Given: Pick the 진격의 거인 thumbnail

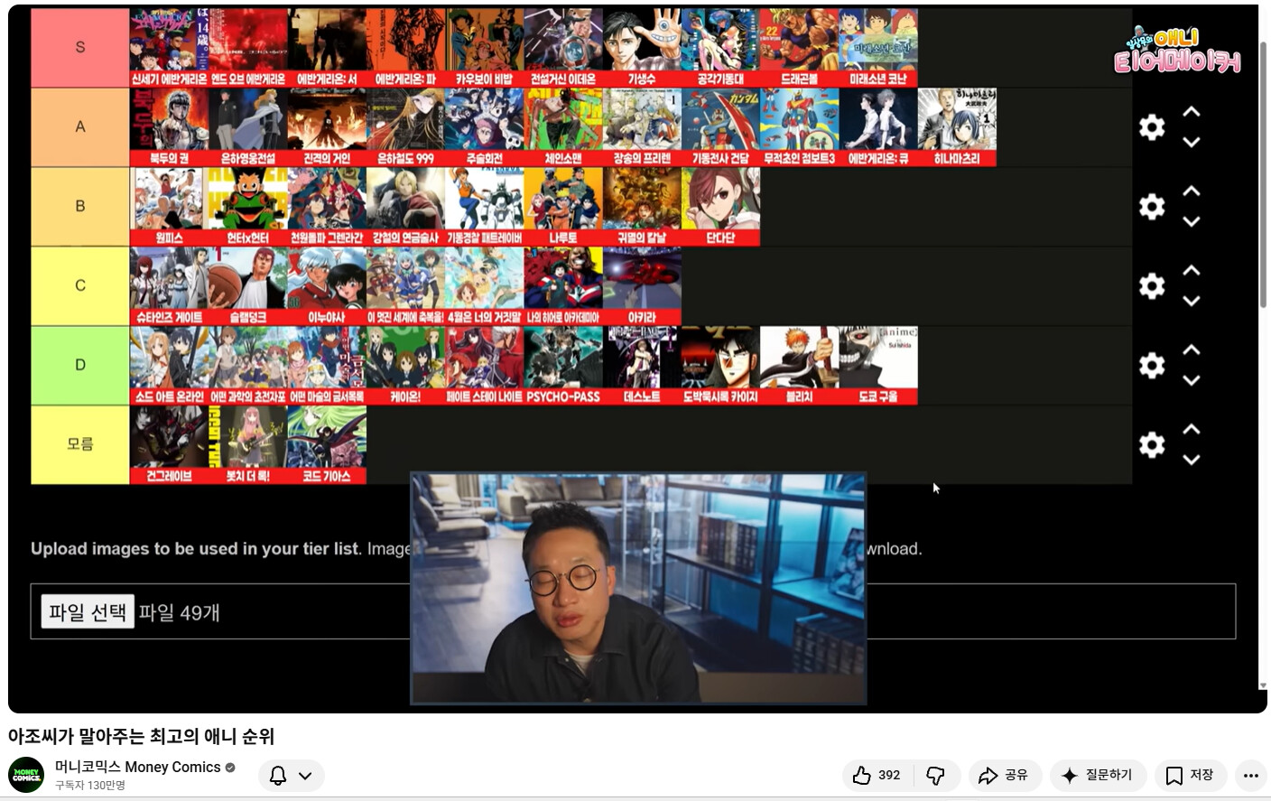Looking at the screenshot, I should coord(327,127).
